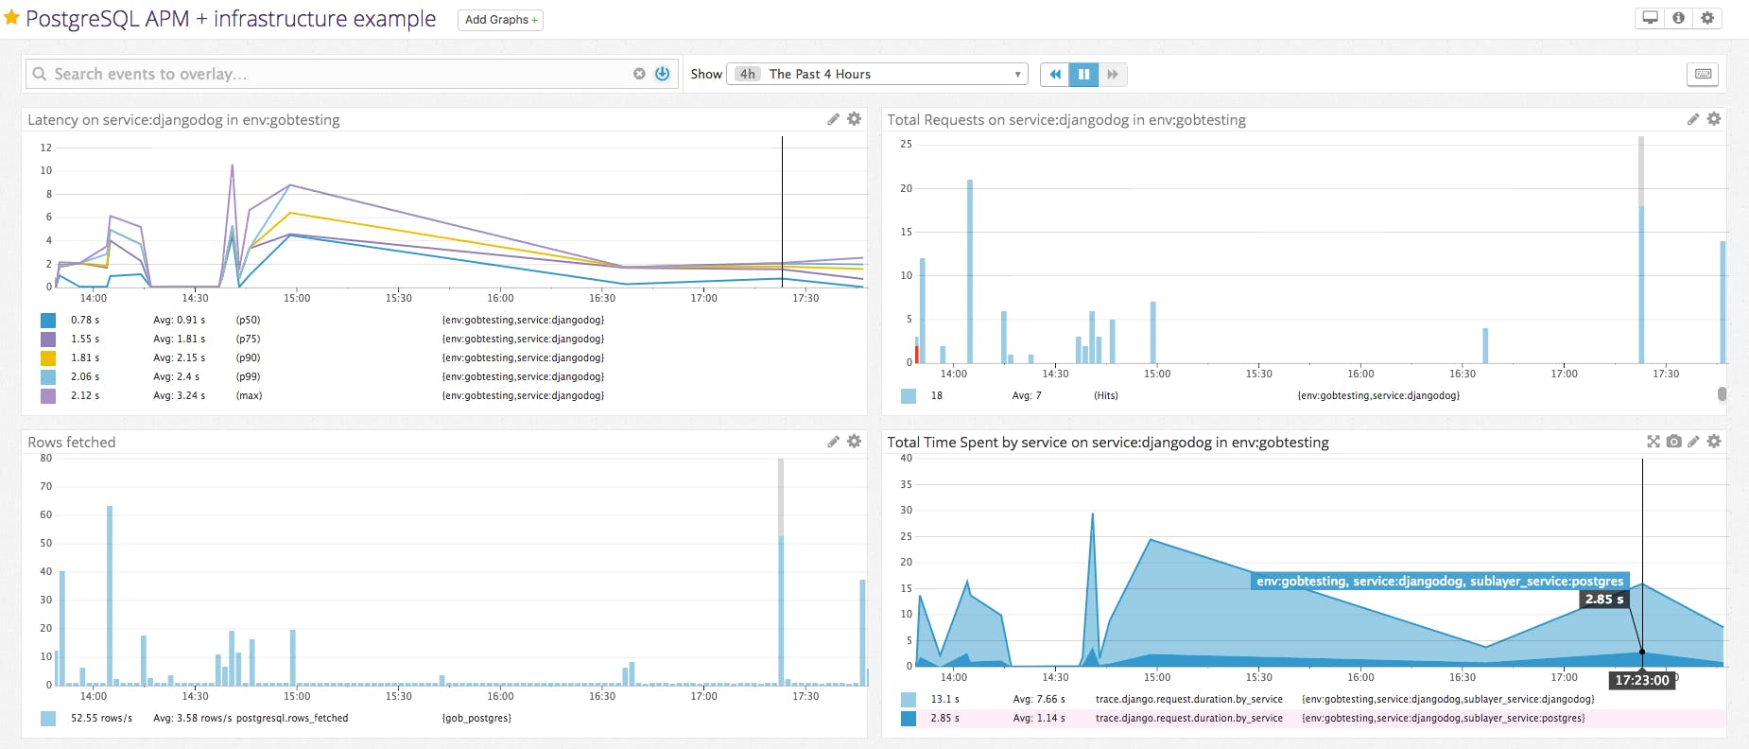Screen dimensions: 1749x749
Task: Clear the event overlay search field
Action: [639, 74]
